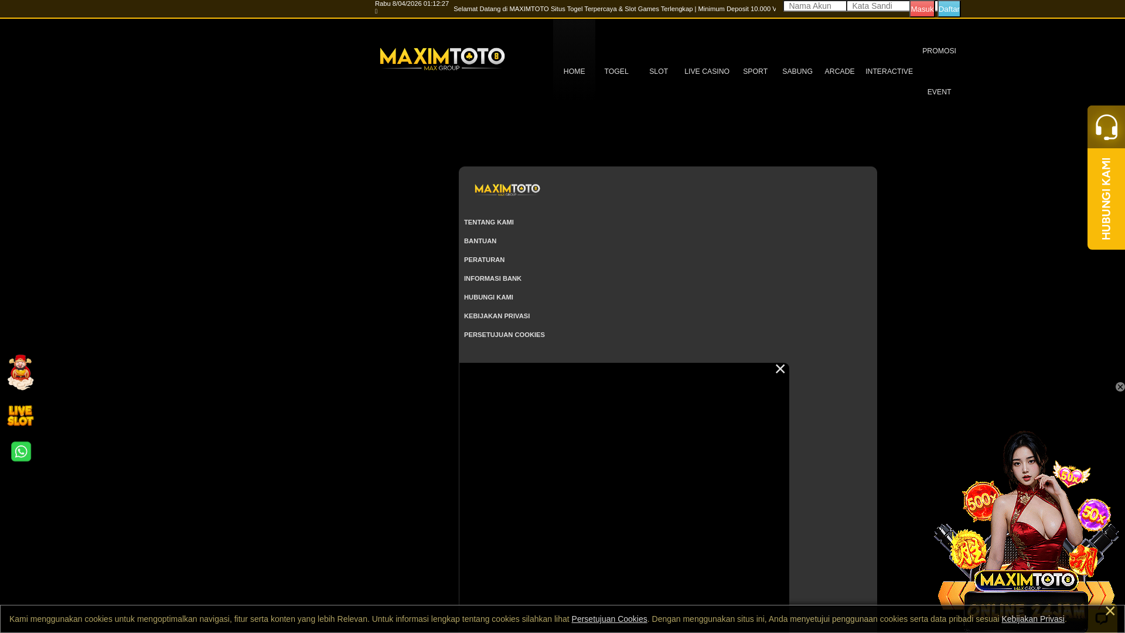Open the LIVE CASINO menu
The height and width of the screenshot is (633, 1125).
[707, 72]
